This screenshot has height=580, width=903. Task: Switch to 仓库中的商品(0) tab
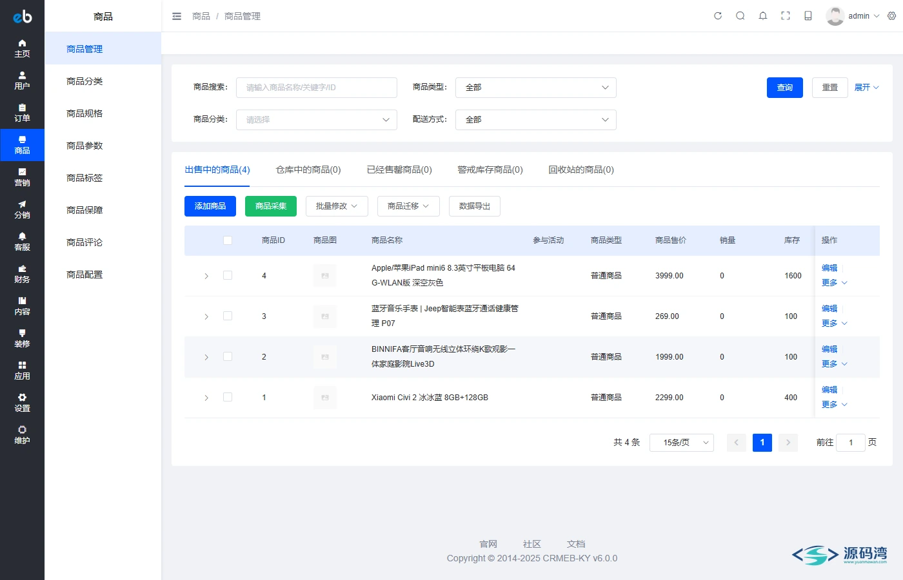tap(308, 169)
